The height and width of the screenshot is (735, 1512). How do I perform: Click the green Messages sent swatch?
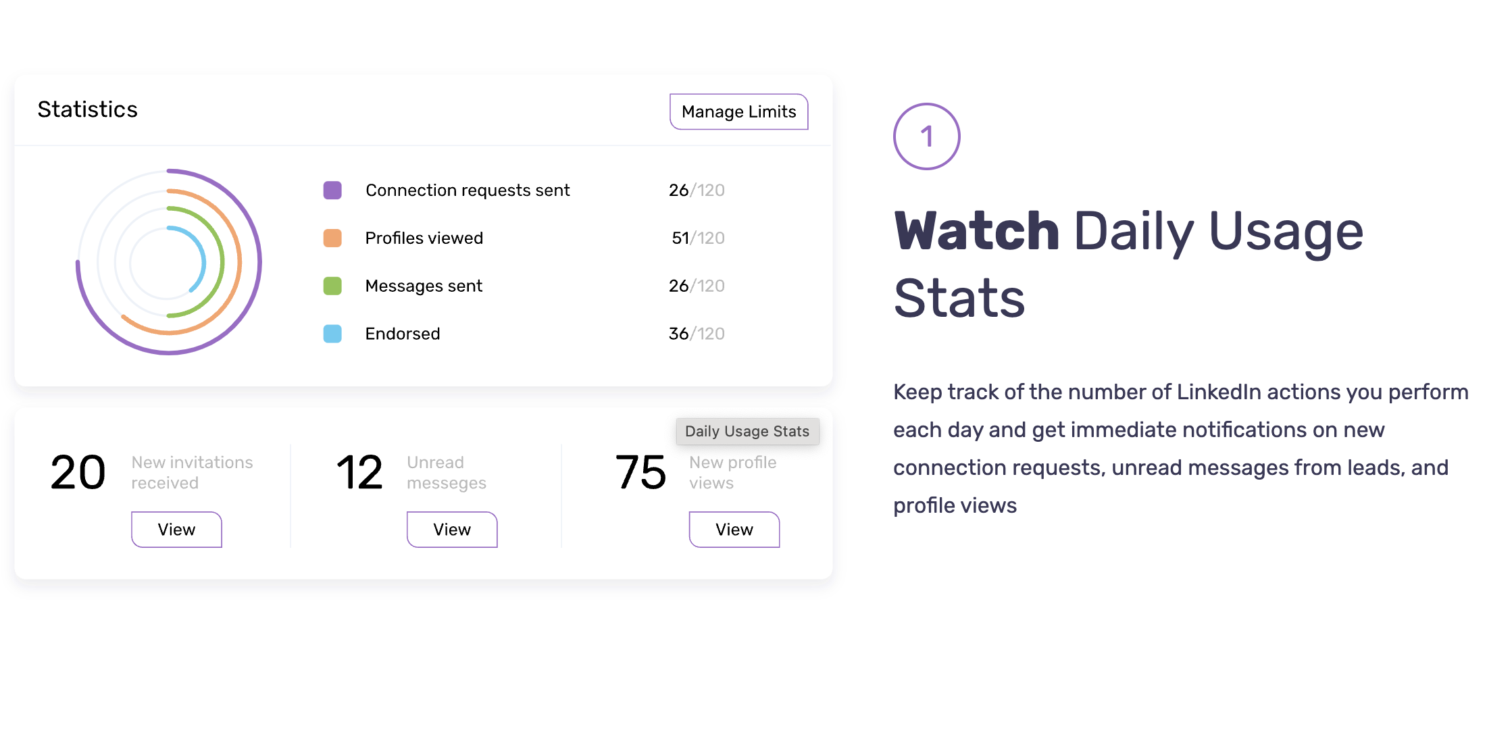[x=332, y=286]
